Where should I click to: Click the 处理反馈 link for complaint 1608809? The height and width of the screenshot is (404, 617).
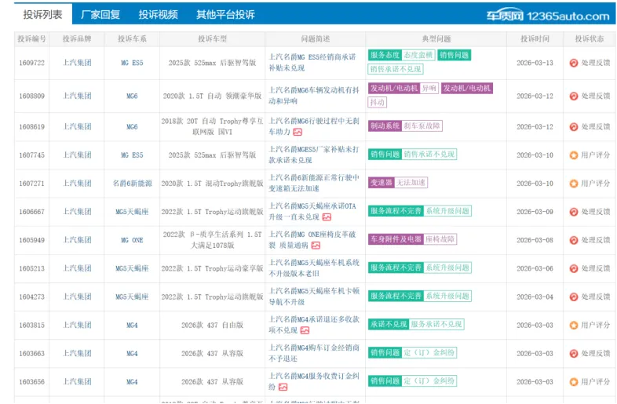click(x=596, y=96)
